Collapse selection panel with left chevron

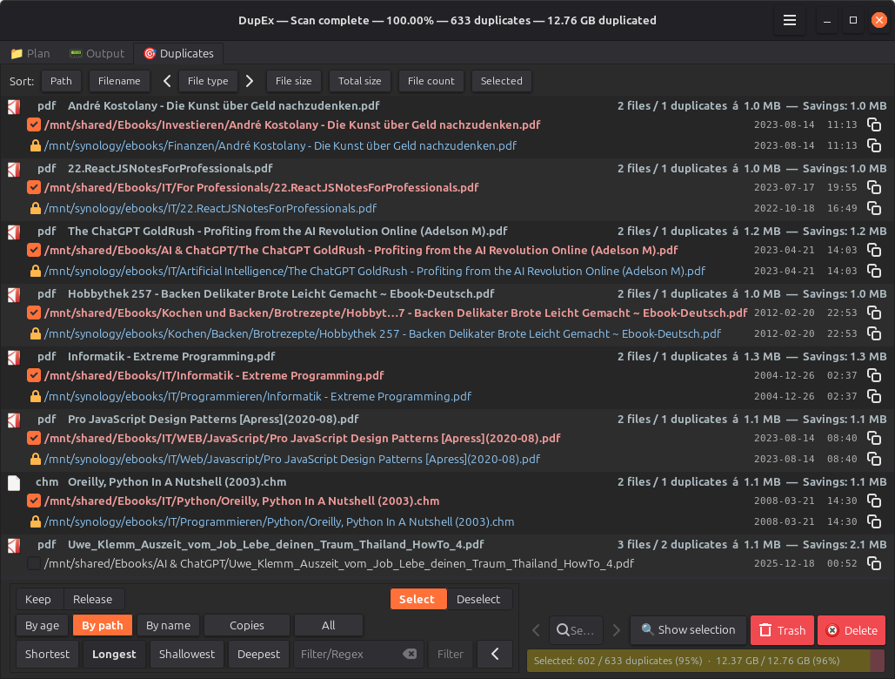[x=494, y=654]
